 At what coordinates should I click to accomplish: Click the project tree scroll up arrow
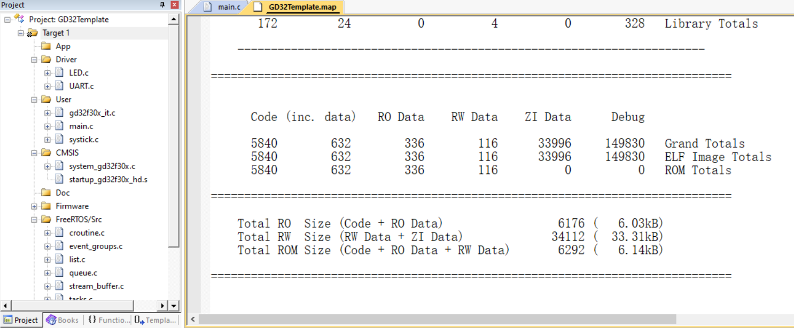[174, 19]
